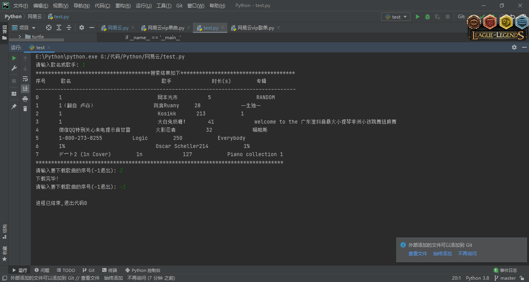Image resolution: width=529 pixels, height=282 pixels.
Task: Click the 查看文件 link in Git notification
Action: coord(417,254)
